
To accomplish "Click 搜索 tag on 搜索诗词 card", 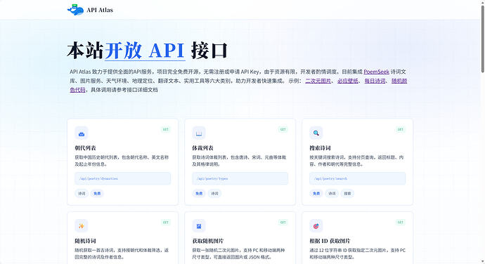I will (348, 194).
